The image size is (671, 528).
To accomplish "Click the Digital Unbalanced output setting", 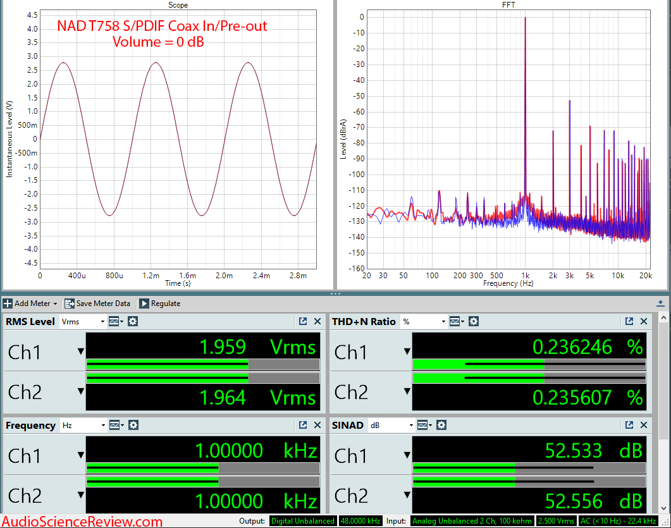I will (303, 521).
